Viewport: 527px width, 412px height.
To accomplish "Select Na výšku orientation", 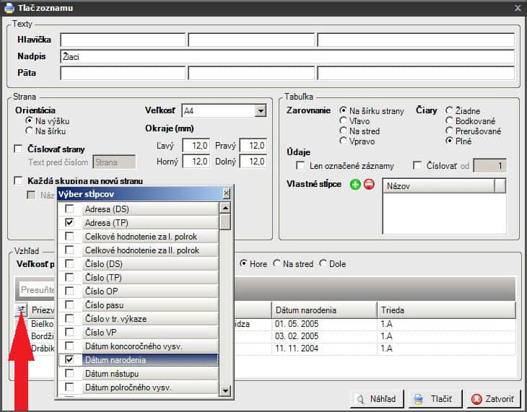I will (x=29, y=120).
